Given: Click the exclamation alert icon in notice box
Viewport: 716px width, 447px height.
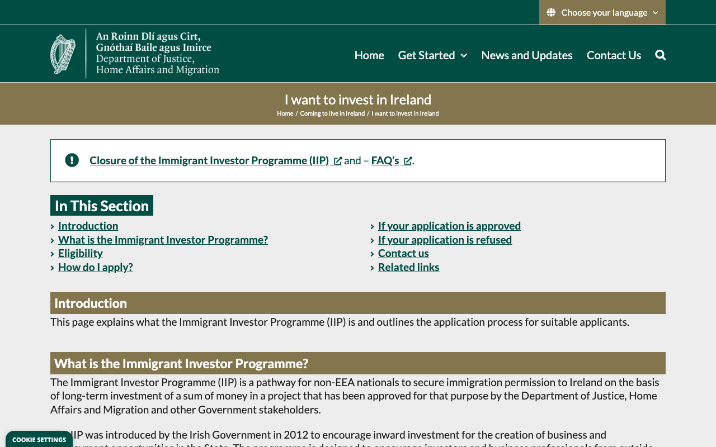Looking at the screenshot, I should [72, 160].
